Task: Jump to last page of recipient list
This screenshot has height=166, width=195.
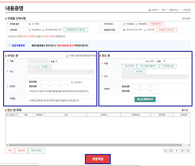Action: click(x=188, y=151)
